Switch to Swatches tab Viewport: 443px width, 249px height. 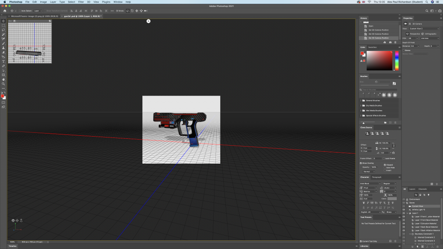tap(372, 48)
